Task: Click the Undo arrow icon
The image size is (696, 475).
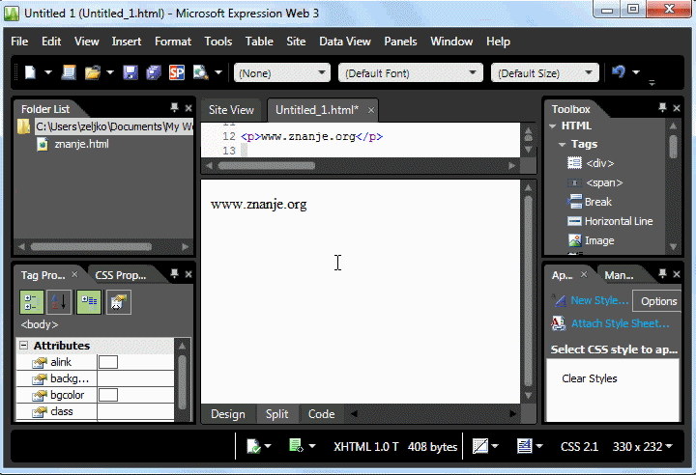Action: [x=619, y=72]
